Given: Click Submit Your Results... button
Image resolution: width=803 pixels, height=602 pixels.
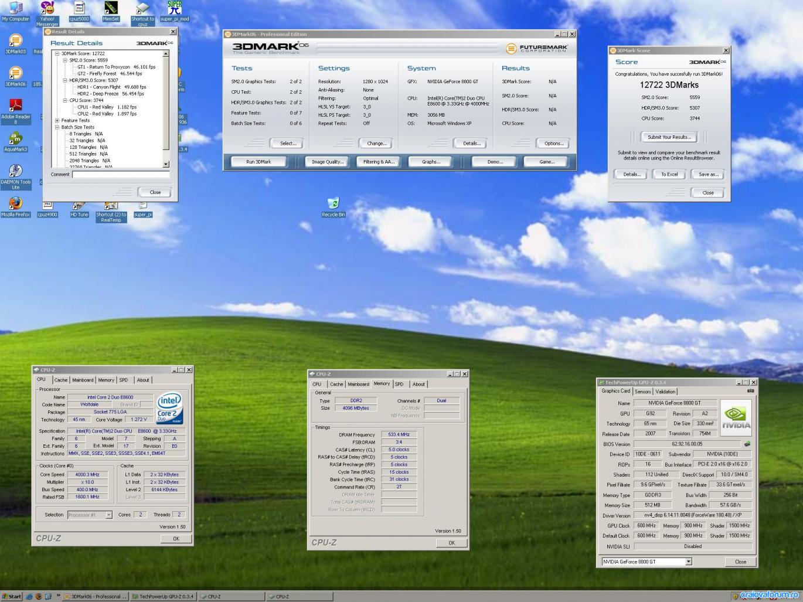Looking at the screenshot, I should coord(669,137).
